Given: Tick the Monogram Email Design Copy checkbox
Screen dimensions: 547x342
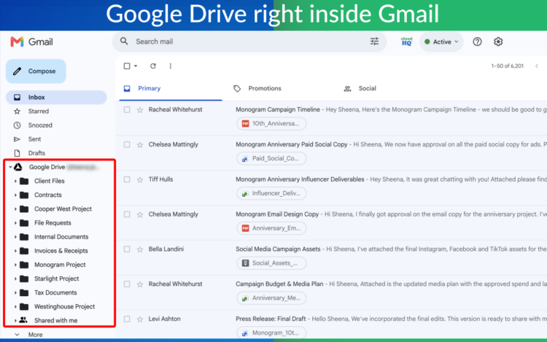Looking at the screenshot, I should (x=127, y=214).
